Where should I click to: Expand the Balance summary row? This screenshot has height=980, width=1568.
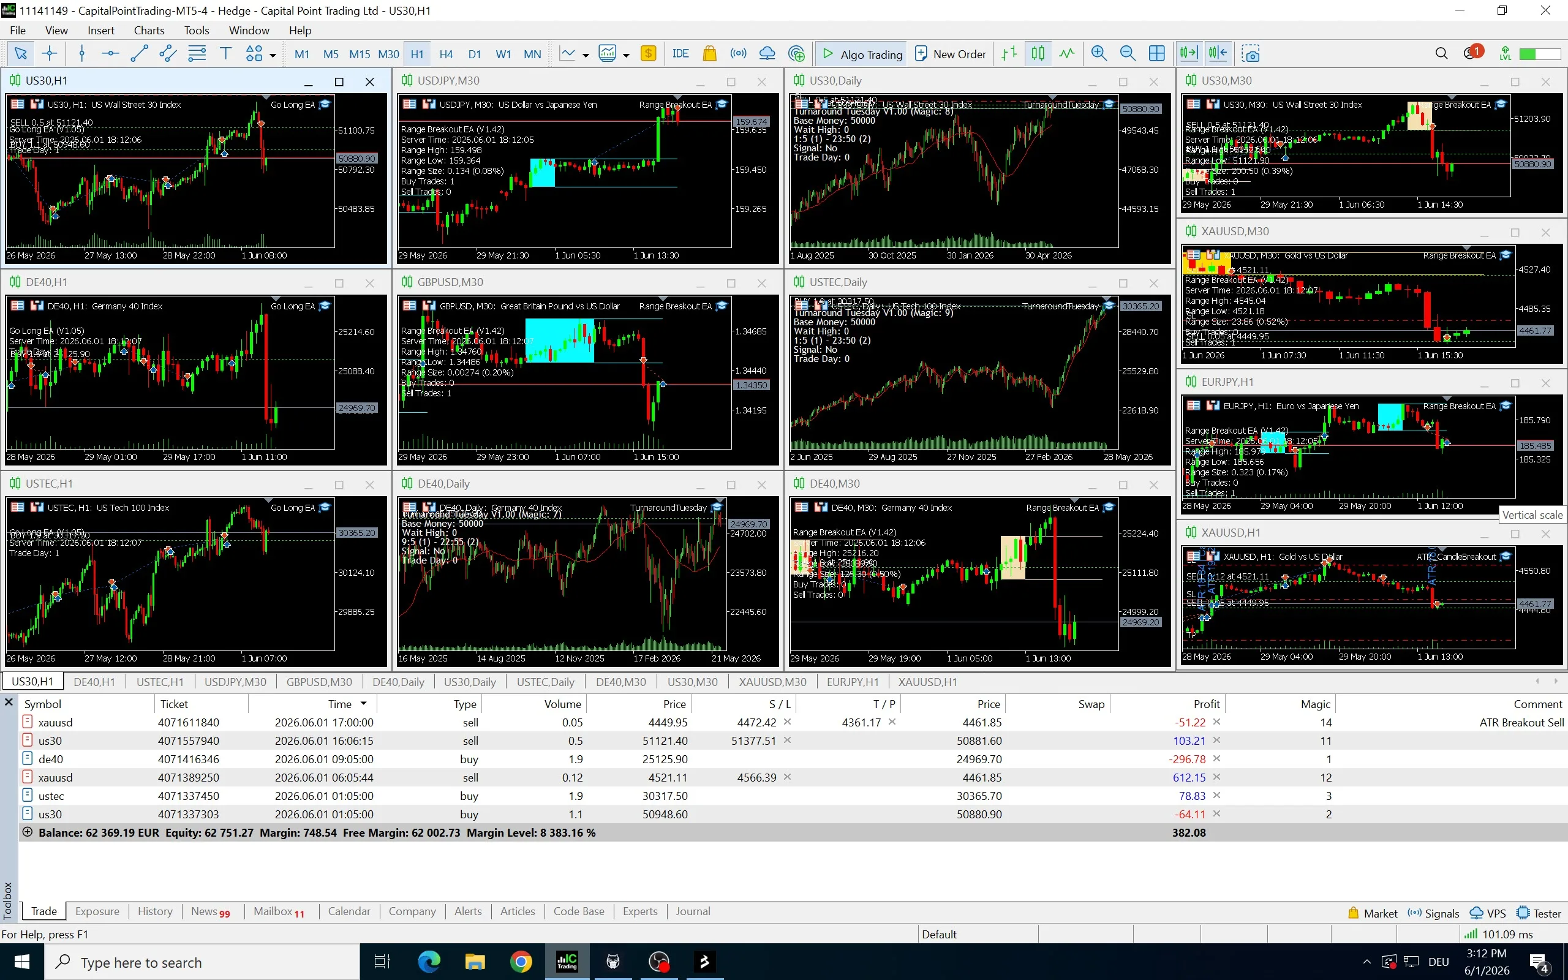27,832
